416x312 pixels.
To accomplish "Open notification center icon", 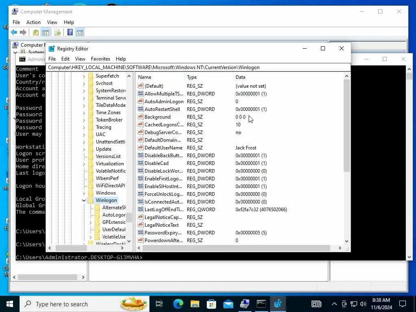I will point(403,304).
